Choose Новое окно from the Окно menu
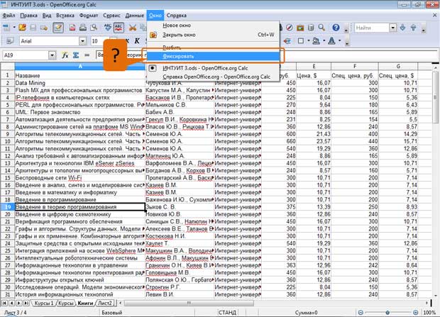Viewport: 440px width, 317px height. tap(214, 26)
